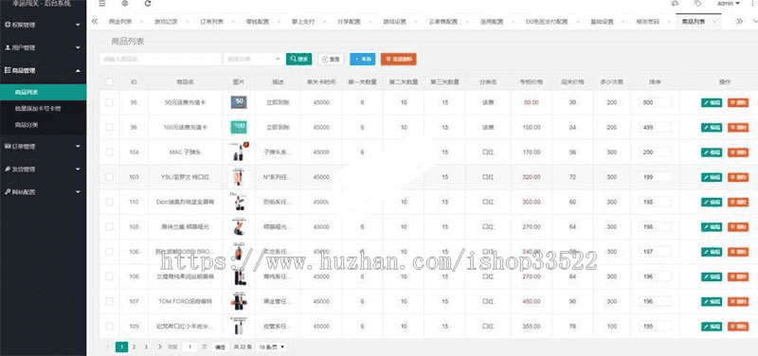The image size is (758, 356).
Task: Check the MAC 子弹头 row checkbox
Action: coord(110,152)
